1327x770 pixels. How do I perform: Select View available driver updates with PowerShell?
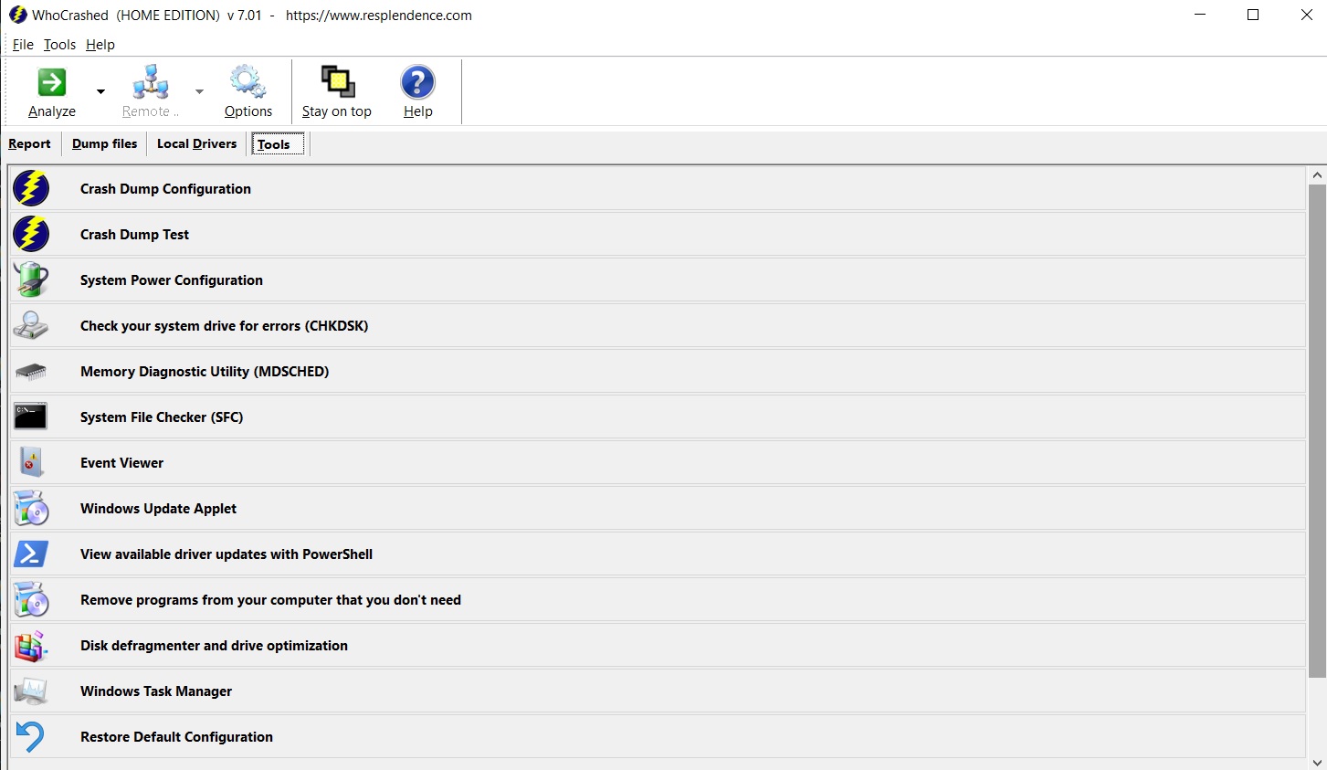226,554
